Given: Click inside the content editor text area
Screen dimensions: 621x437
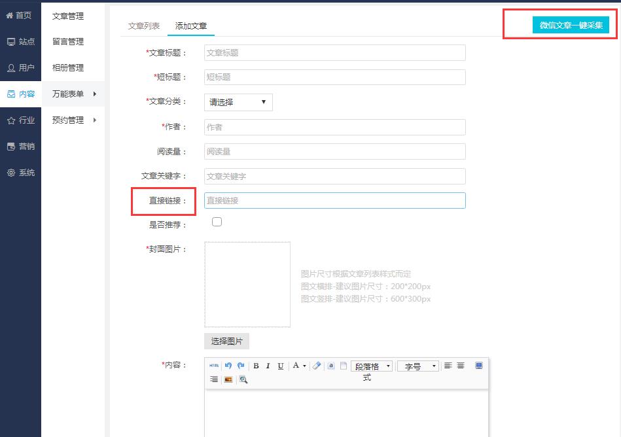Looking at the screenshot, I should click(x=346, y=413).
